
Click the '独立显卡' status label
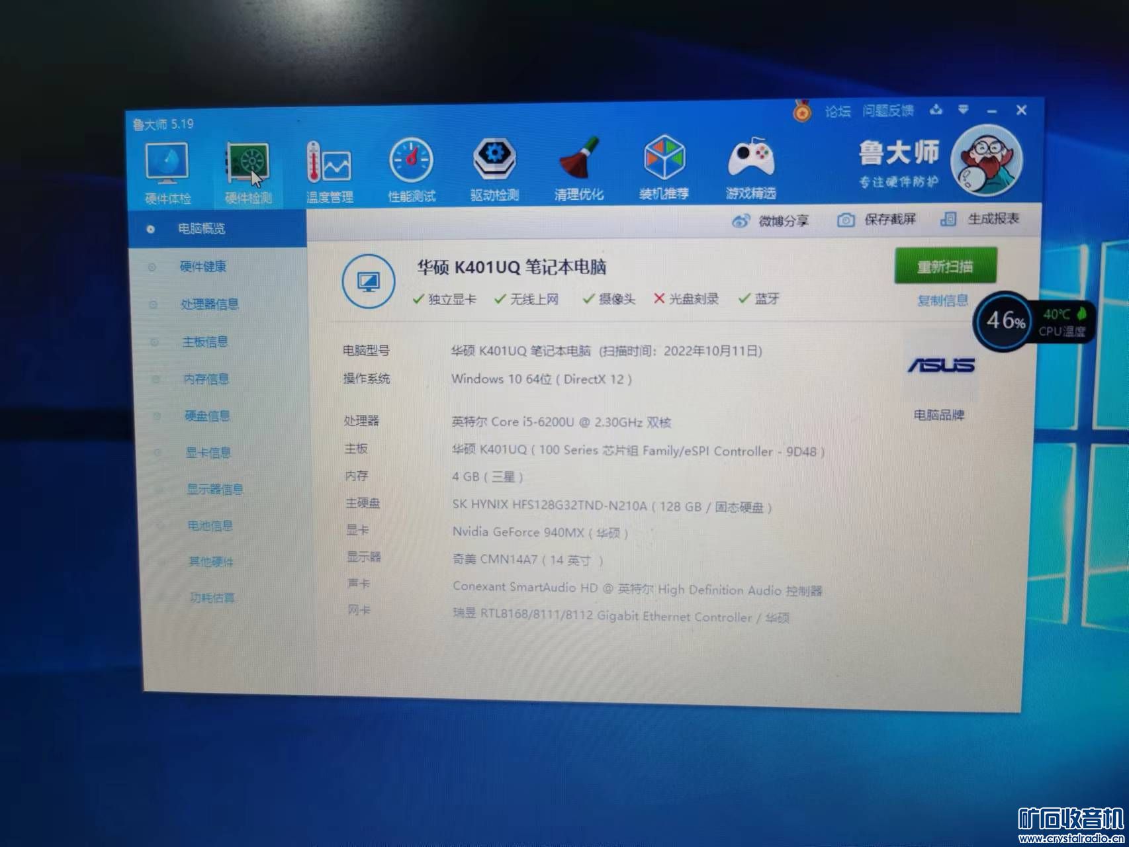coord(452,299)
